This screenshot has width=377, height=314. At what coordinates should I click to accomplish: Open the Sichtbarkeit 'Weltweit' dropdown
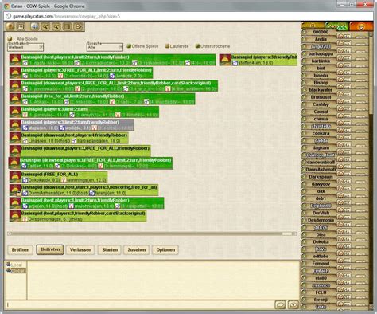click(25, 47)
